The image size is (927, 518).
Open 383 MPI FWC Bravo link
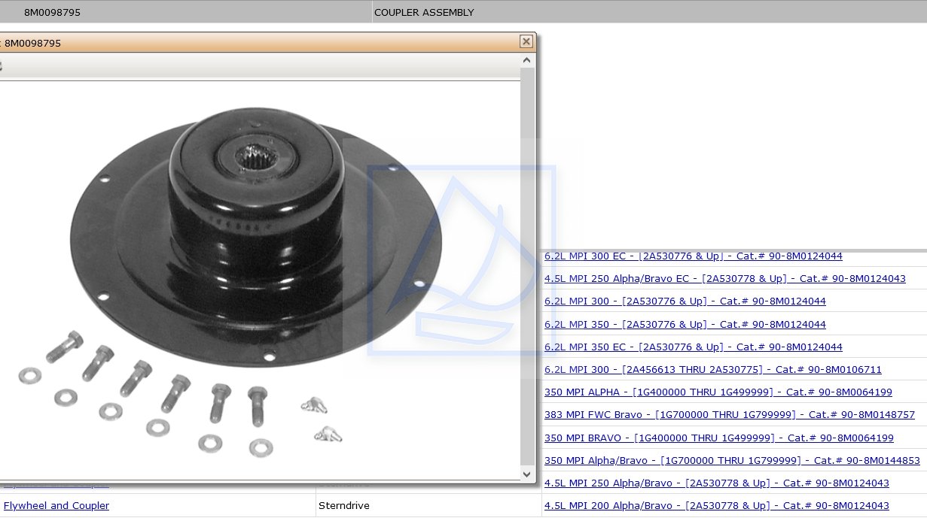(x=730, y=415)
